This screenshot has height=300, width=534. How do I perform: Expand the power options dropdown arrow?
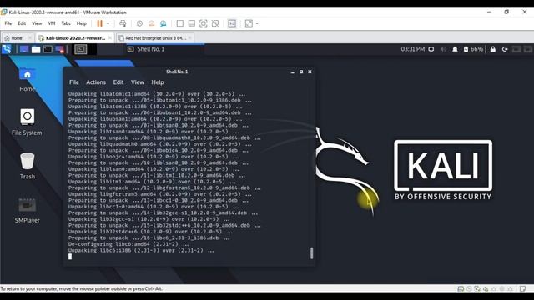tap(108, 23)
